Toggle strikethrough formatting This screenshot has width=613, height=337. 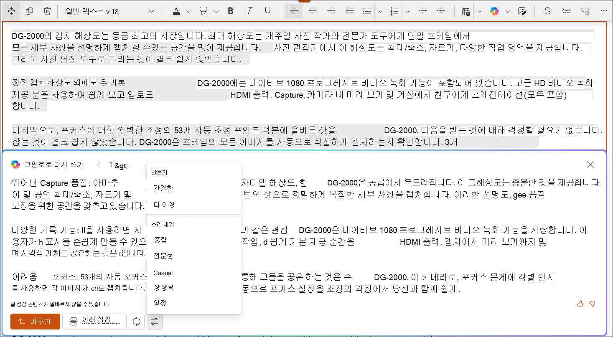(547, 11)
